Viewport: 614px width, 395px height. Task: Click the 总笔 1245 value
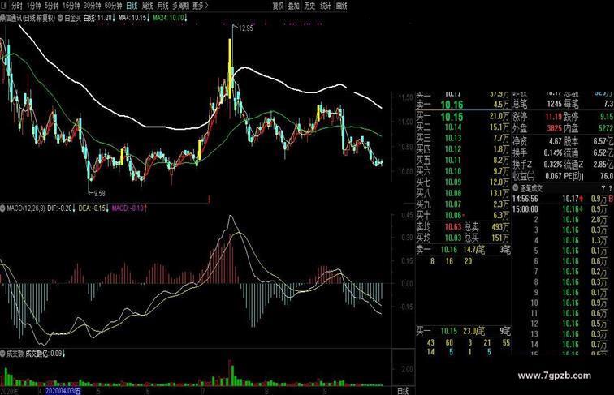coord(554,104)
